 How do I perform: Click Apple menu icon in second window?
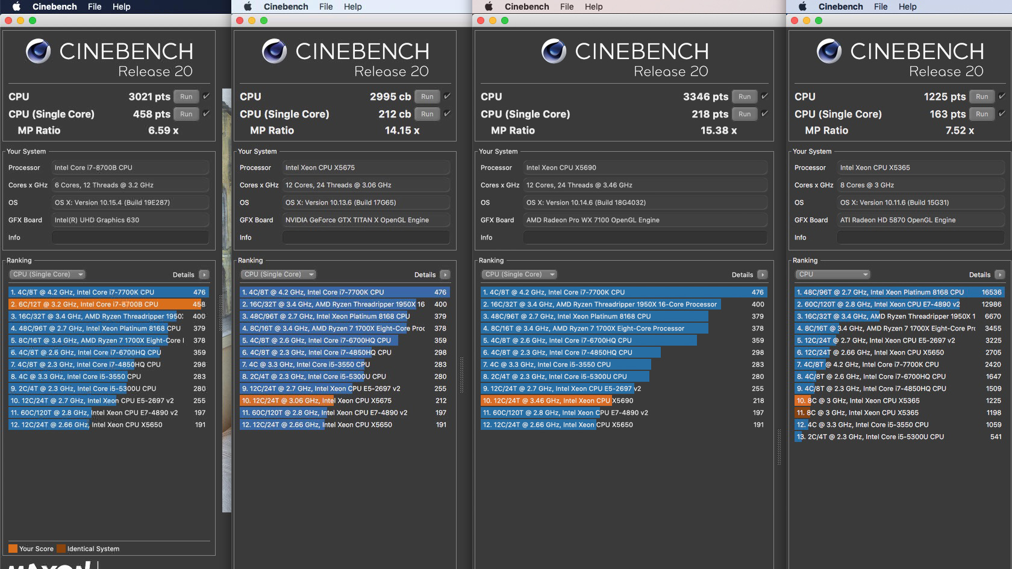coord(248,7)
